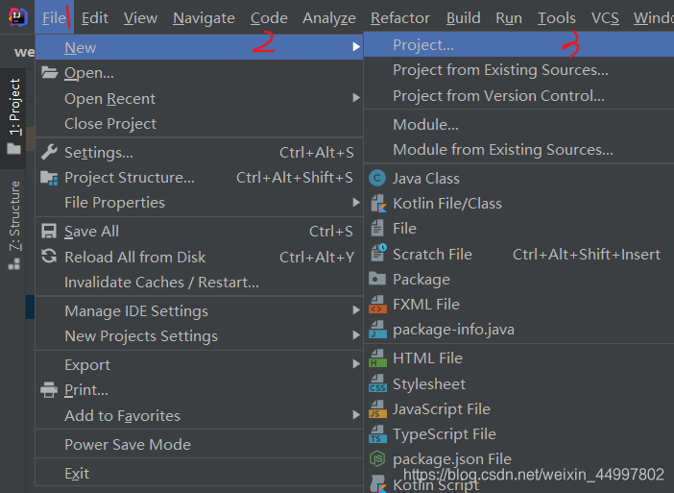This screenshot has height=493, width=674.
Task: Click the File document icon
Action: pyautogui.click(x=377, y=229)
